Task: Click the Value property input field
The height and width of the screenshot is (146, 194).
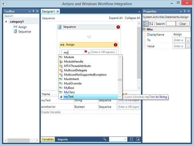Action: (179, 46)
